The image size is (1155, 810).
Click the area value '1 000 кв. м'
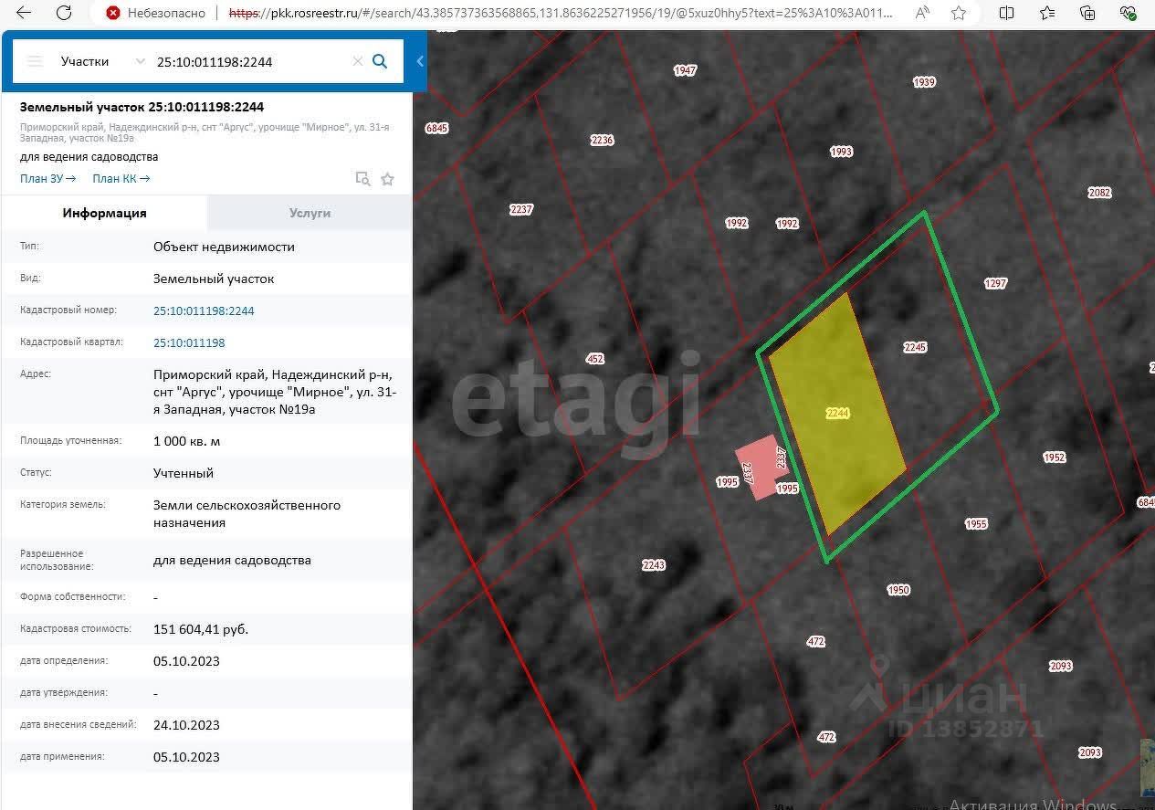coord(186,441)
